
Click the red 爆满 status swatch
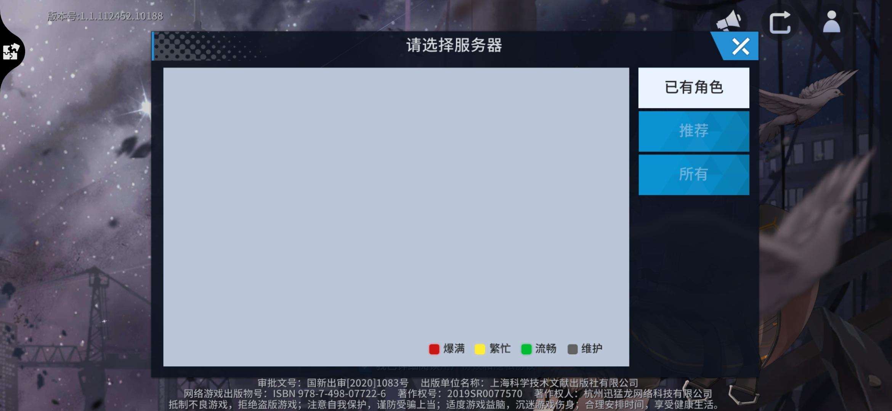[434, 349]
